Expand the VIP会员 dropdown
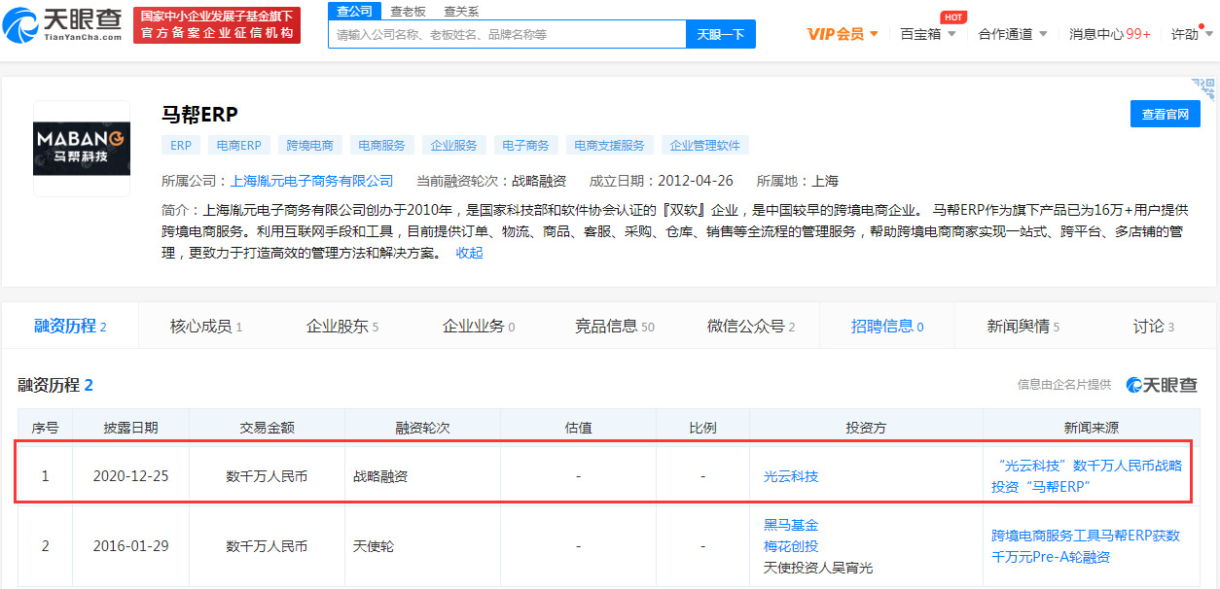1220x589 pixels. [x=843, y=34]
